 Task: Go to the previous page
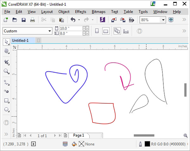30,135
